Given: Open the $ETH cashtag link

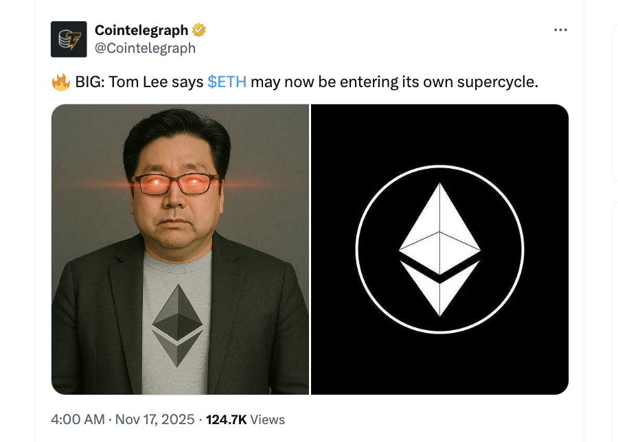Looking at the screenshot, I should (227, 81).
